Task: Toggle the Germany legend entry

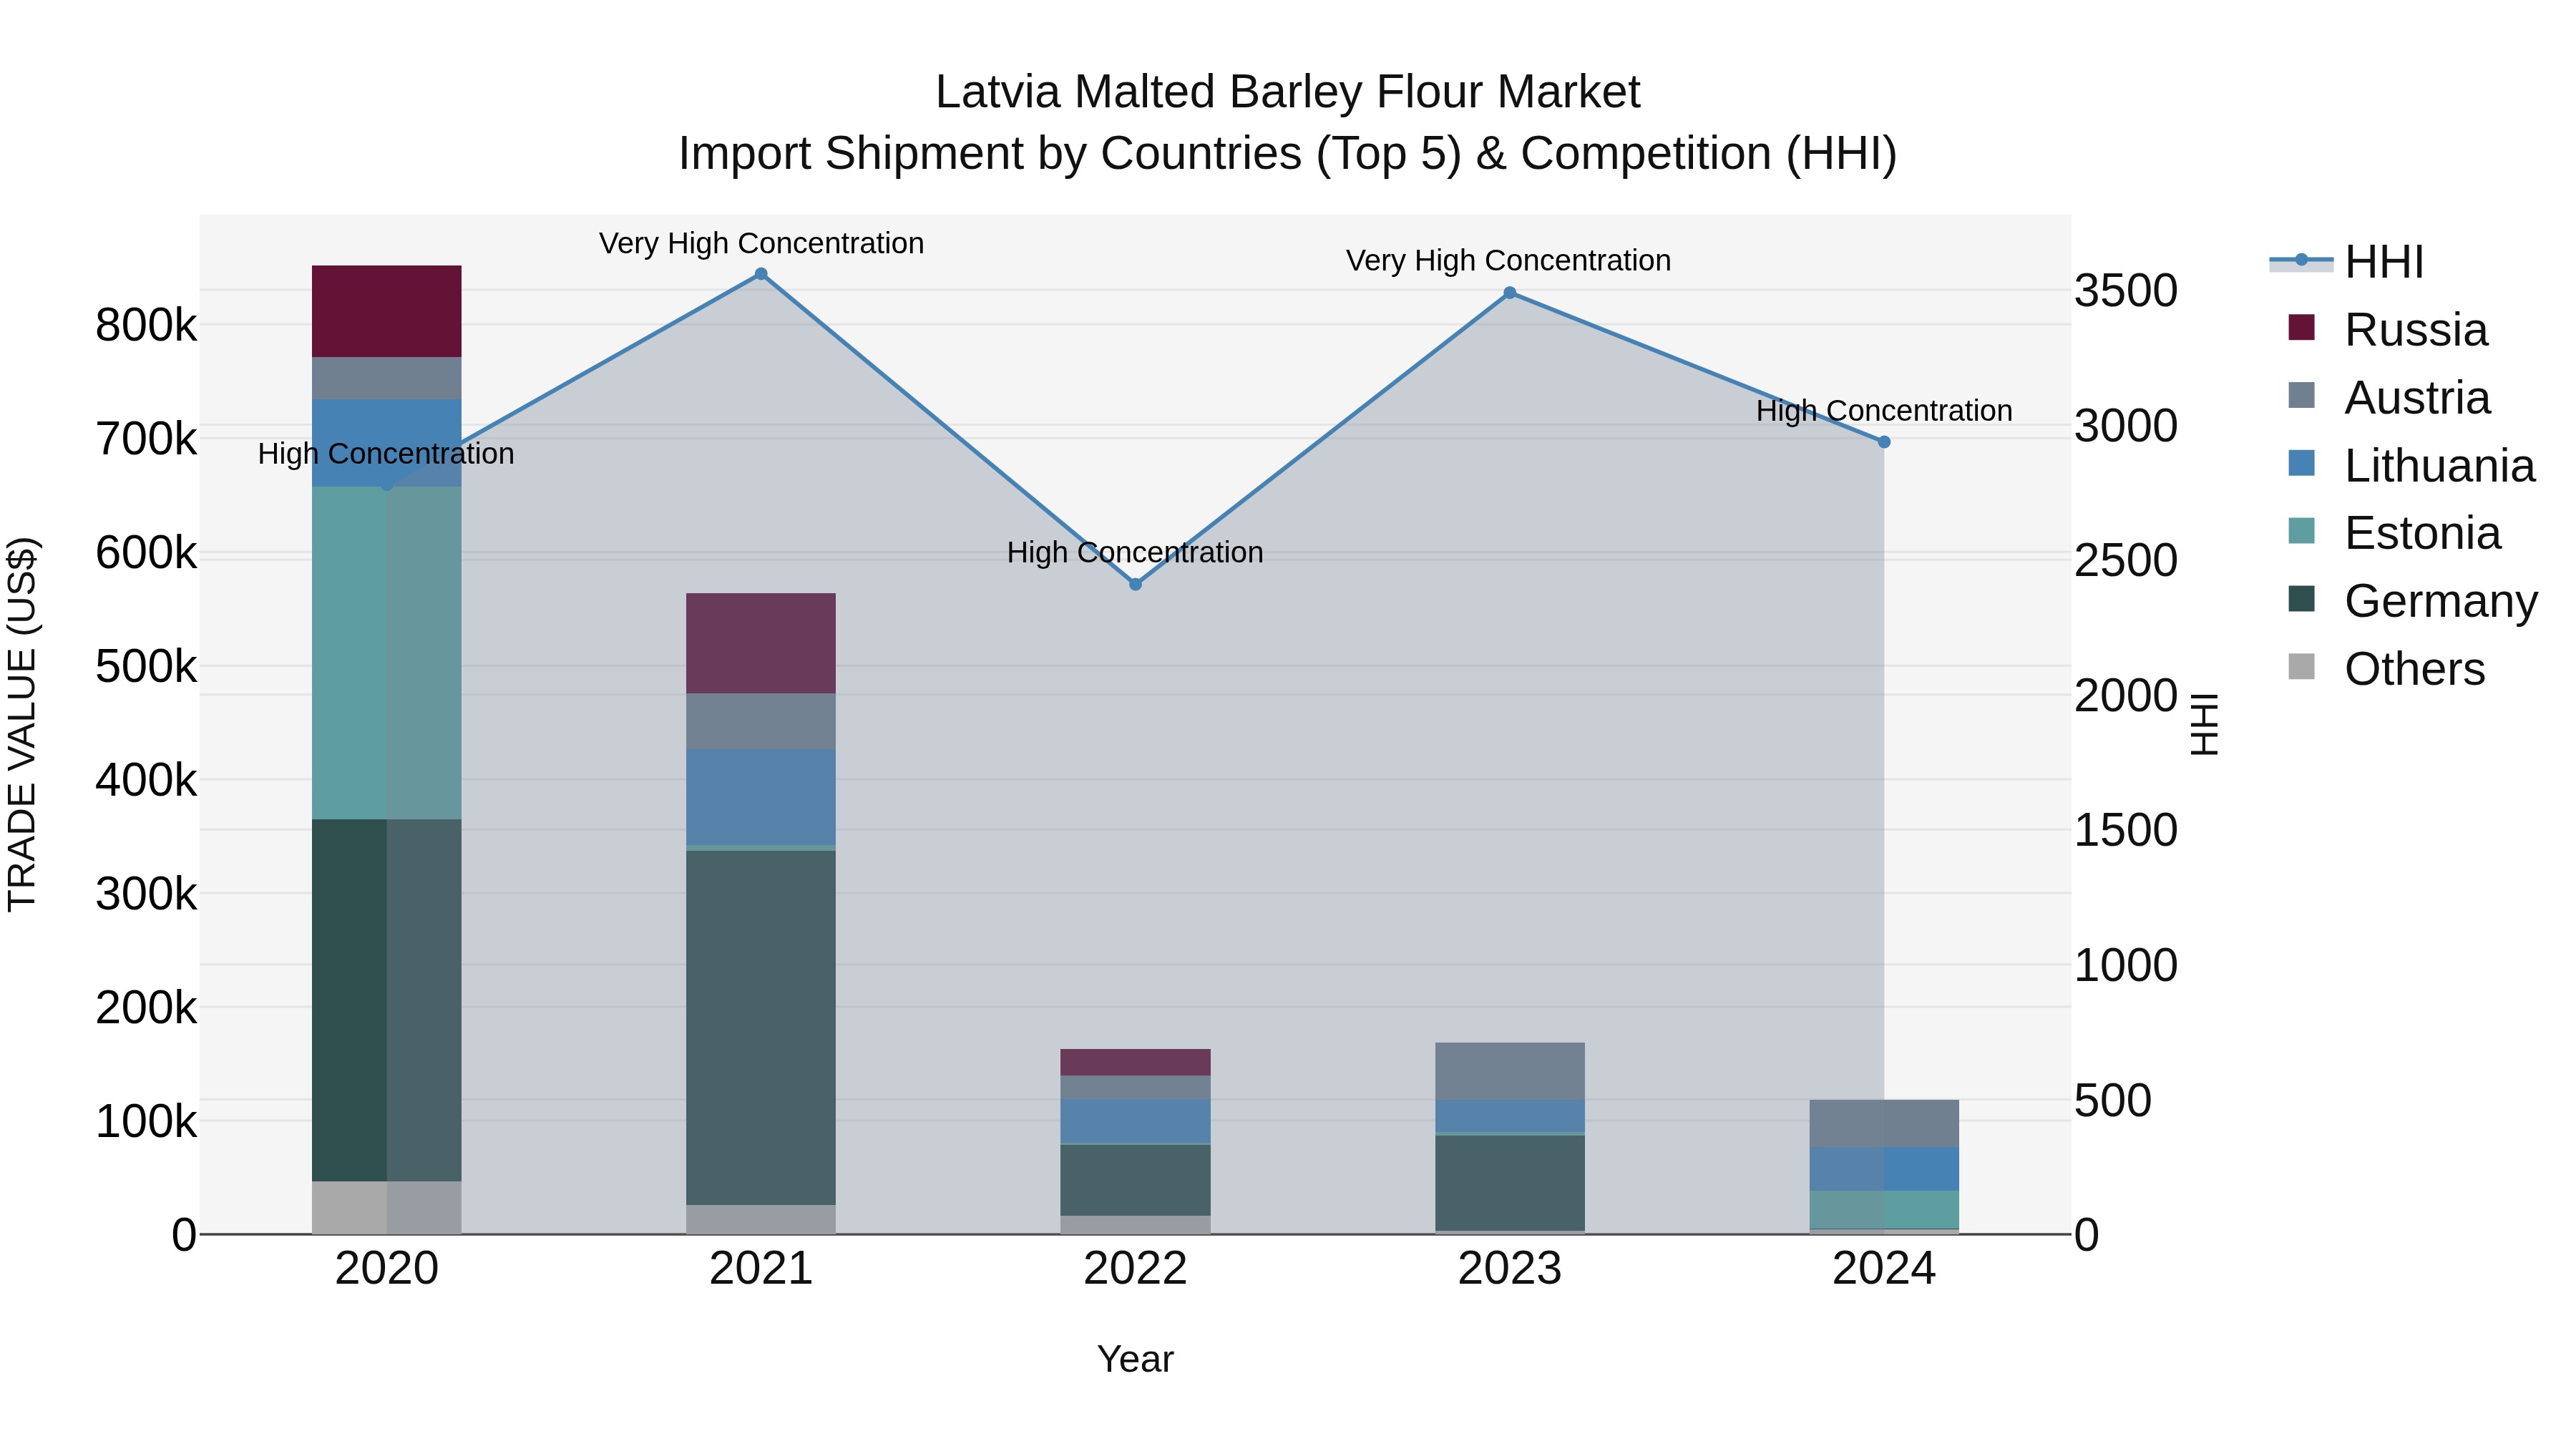Action: [x=2412, y=601]
